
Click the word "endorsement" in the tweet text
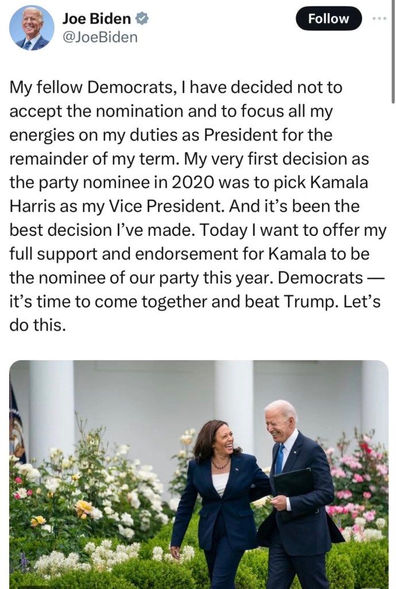(x=181, y=254)
